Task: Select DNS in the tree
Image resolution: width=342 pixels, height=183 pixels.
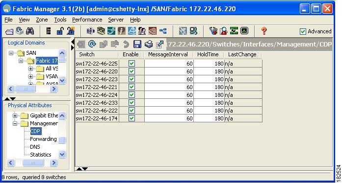Action: (35, 147)
